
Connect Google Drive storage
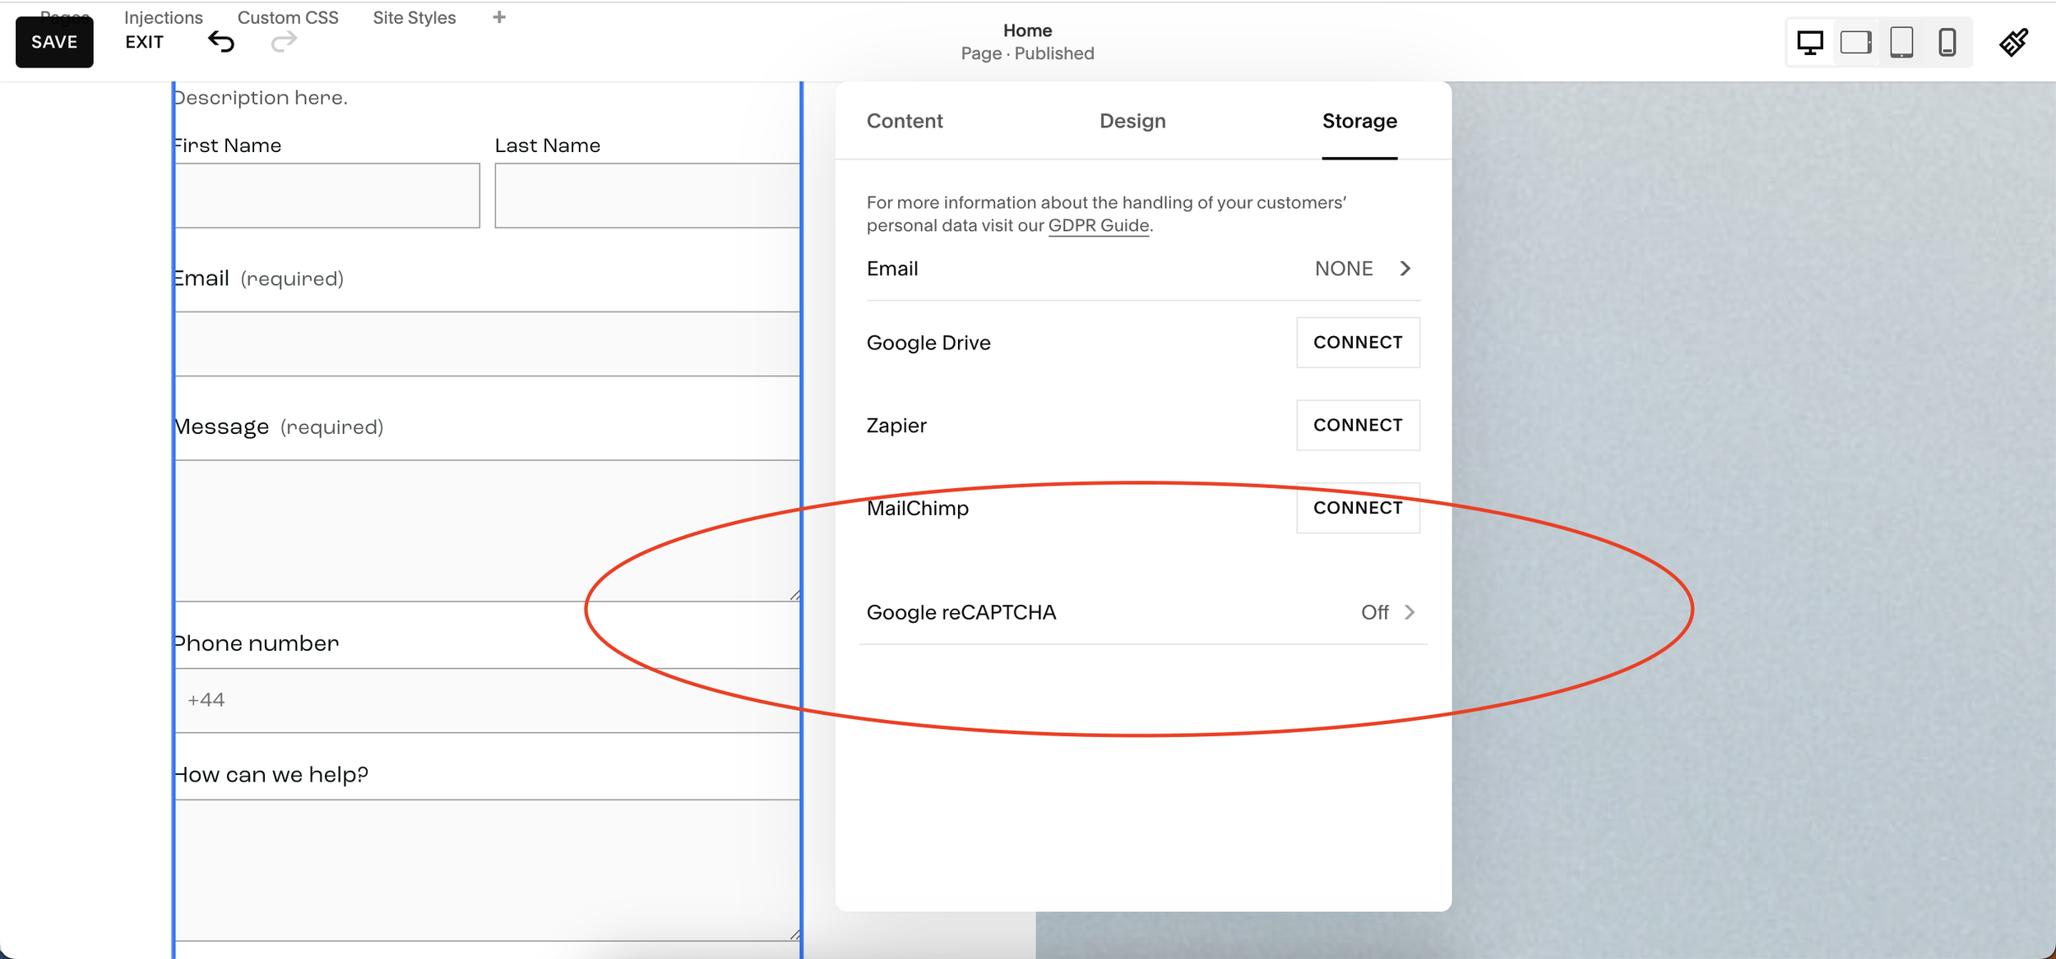pyautogui.click(x=1358, y=343)
